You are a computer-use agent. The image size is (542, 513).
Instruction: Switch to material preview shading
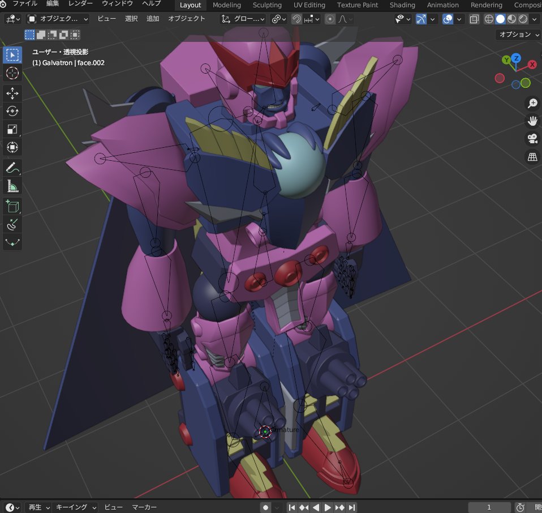click(x=511, y=19)
